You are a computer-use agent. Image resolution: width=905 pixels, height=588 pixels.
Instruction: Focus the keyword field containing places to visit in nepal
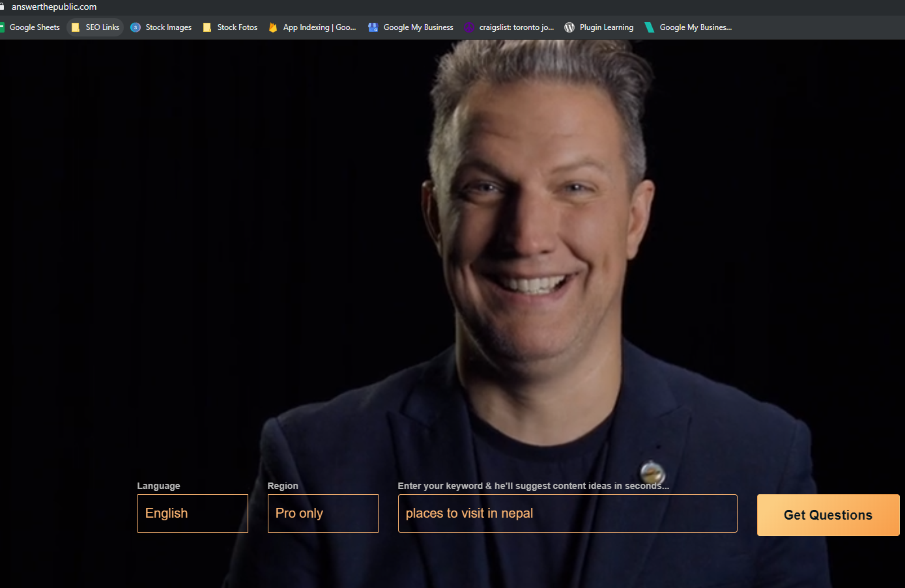(567, 513)
